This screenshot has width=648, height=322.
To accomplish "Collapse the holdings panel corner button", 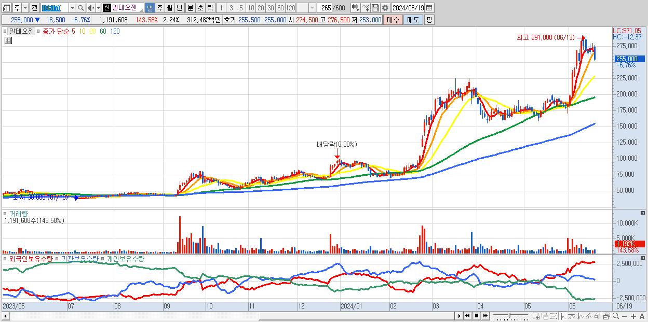I will point(643,258).
